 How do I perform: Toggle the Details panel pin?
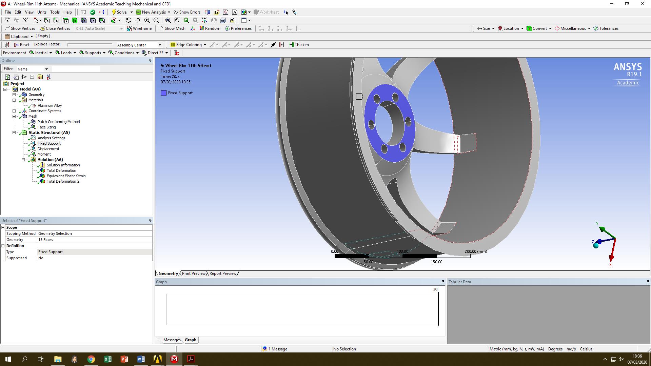coord(150,221)
